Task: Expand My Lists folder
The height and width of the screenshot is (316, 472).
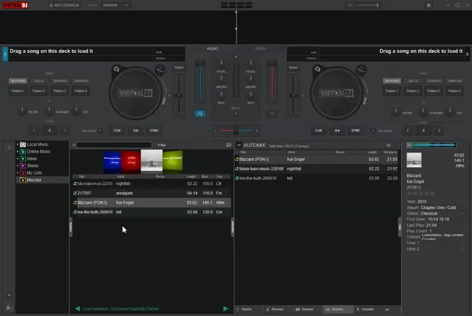Action: (x=18, y=173)
